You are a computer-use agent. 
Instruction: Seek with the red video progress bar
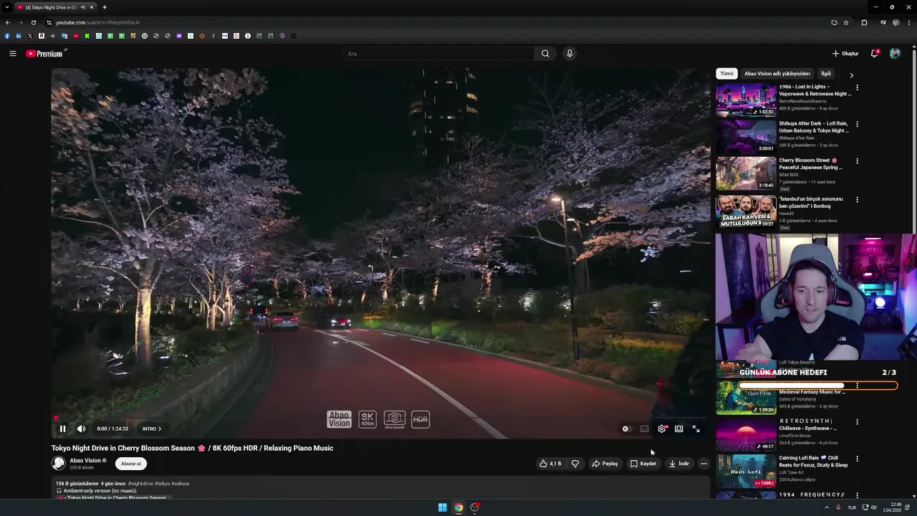click(x=380, y=418)
